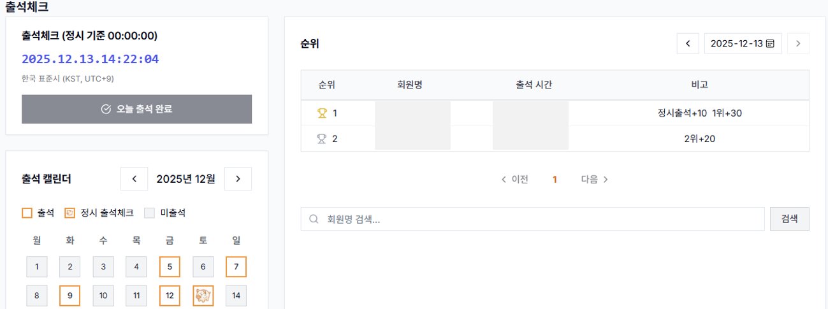Select day 5 in the attendance calendar
This screenshot has width=828, height=309.
[170, 267]
